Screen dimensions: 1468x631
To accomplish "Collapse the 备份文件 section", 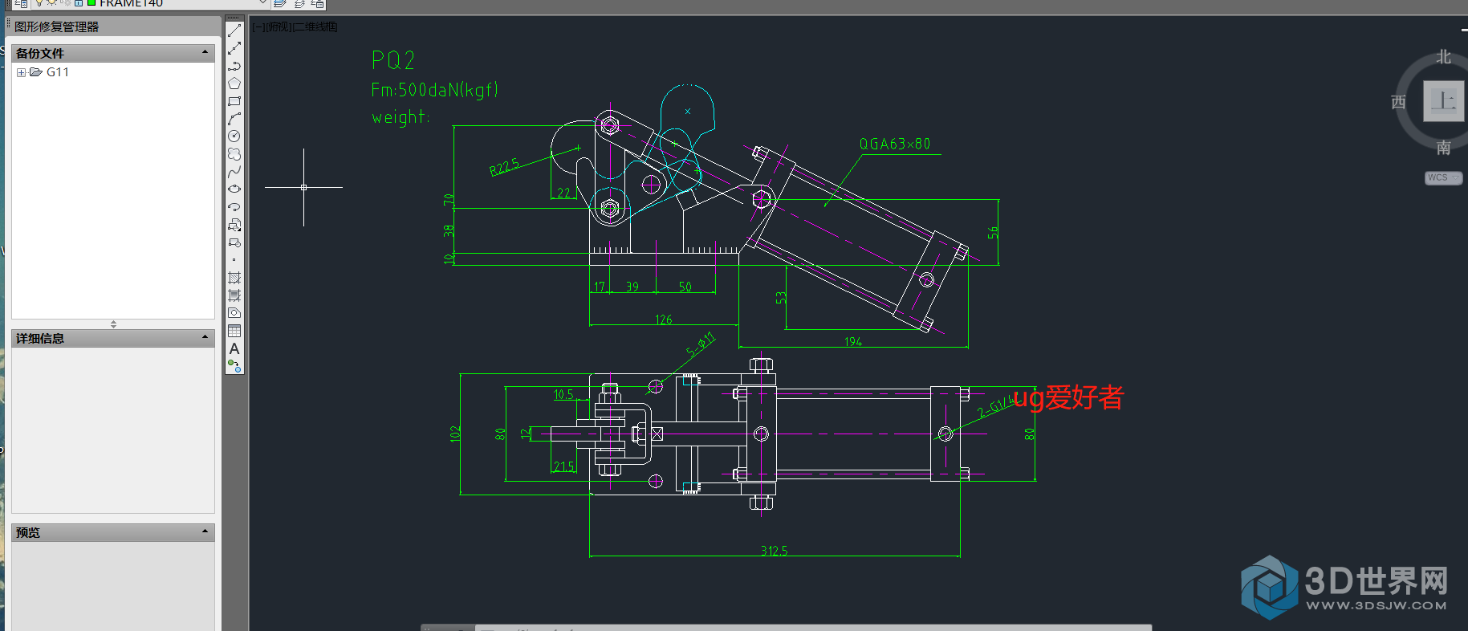I will [x=205, y=52].
